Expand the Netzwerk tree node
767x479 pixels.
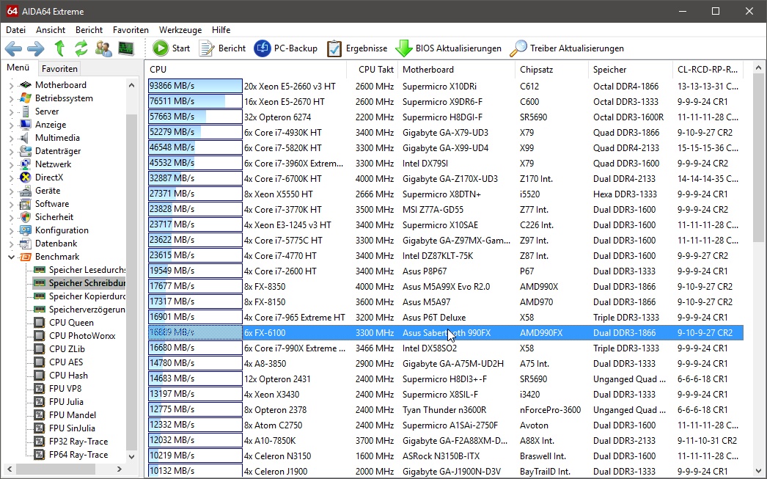tap(11, 164)
